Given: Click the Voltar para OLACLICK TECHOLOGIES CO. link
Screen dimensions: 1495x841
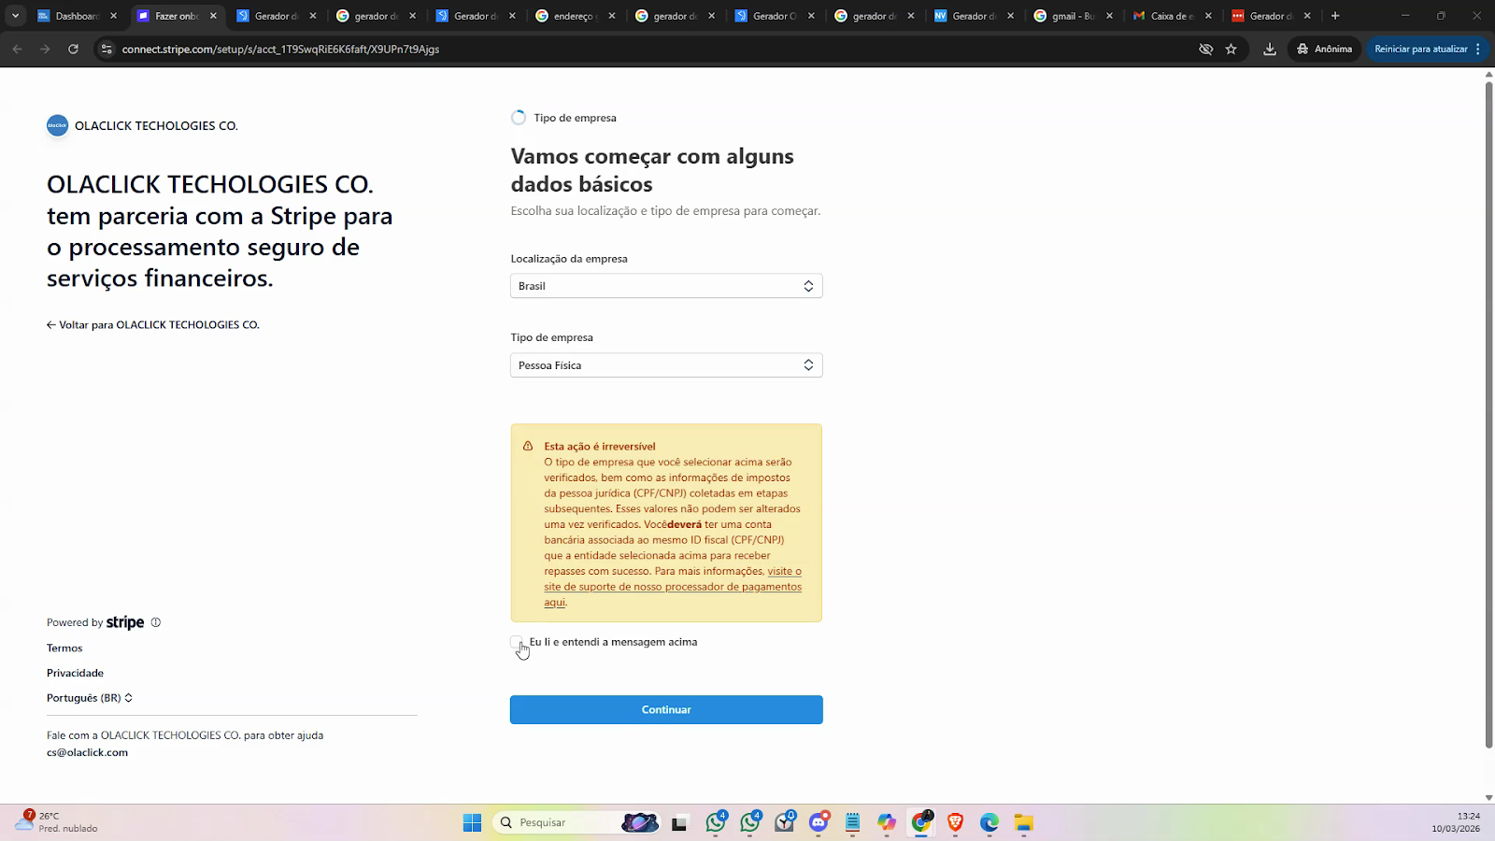Looking at the screenshot, I should [153, 325].
